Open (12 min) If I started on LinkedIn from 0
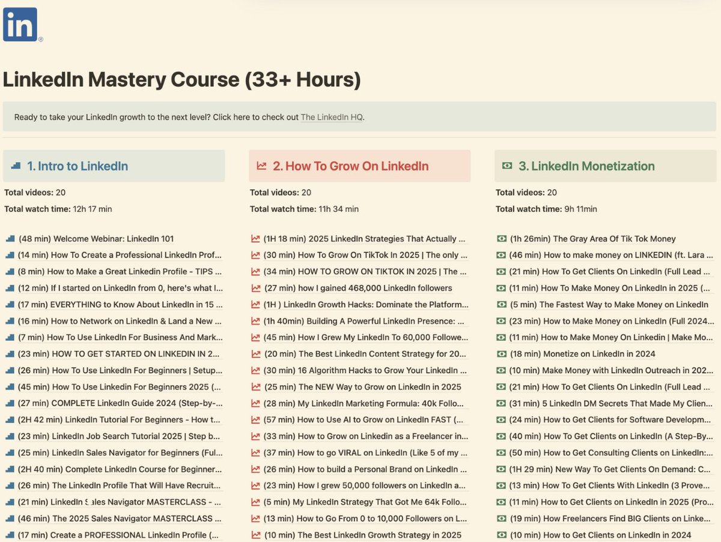Viewport: 721px width, 542px height. [x=120, y=288]
